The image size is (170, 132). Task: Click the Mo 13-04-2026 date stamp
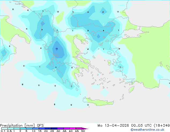113,126
